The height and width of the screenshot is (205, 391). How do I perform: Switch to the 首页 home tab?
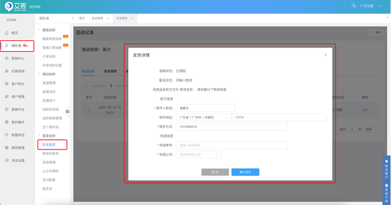pyautogui.click(x=82, y=18)
